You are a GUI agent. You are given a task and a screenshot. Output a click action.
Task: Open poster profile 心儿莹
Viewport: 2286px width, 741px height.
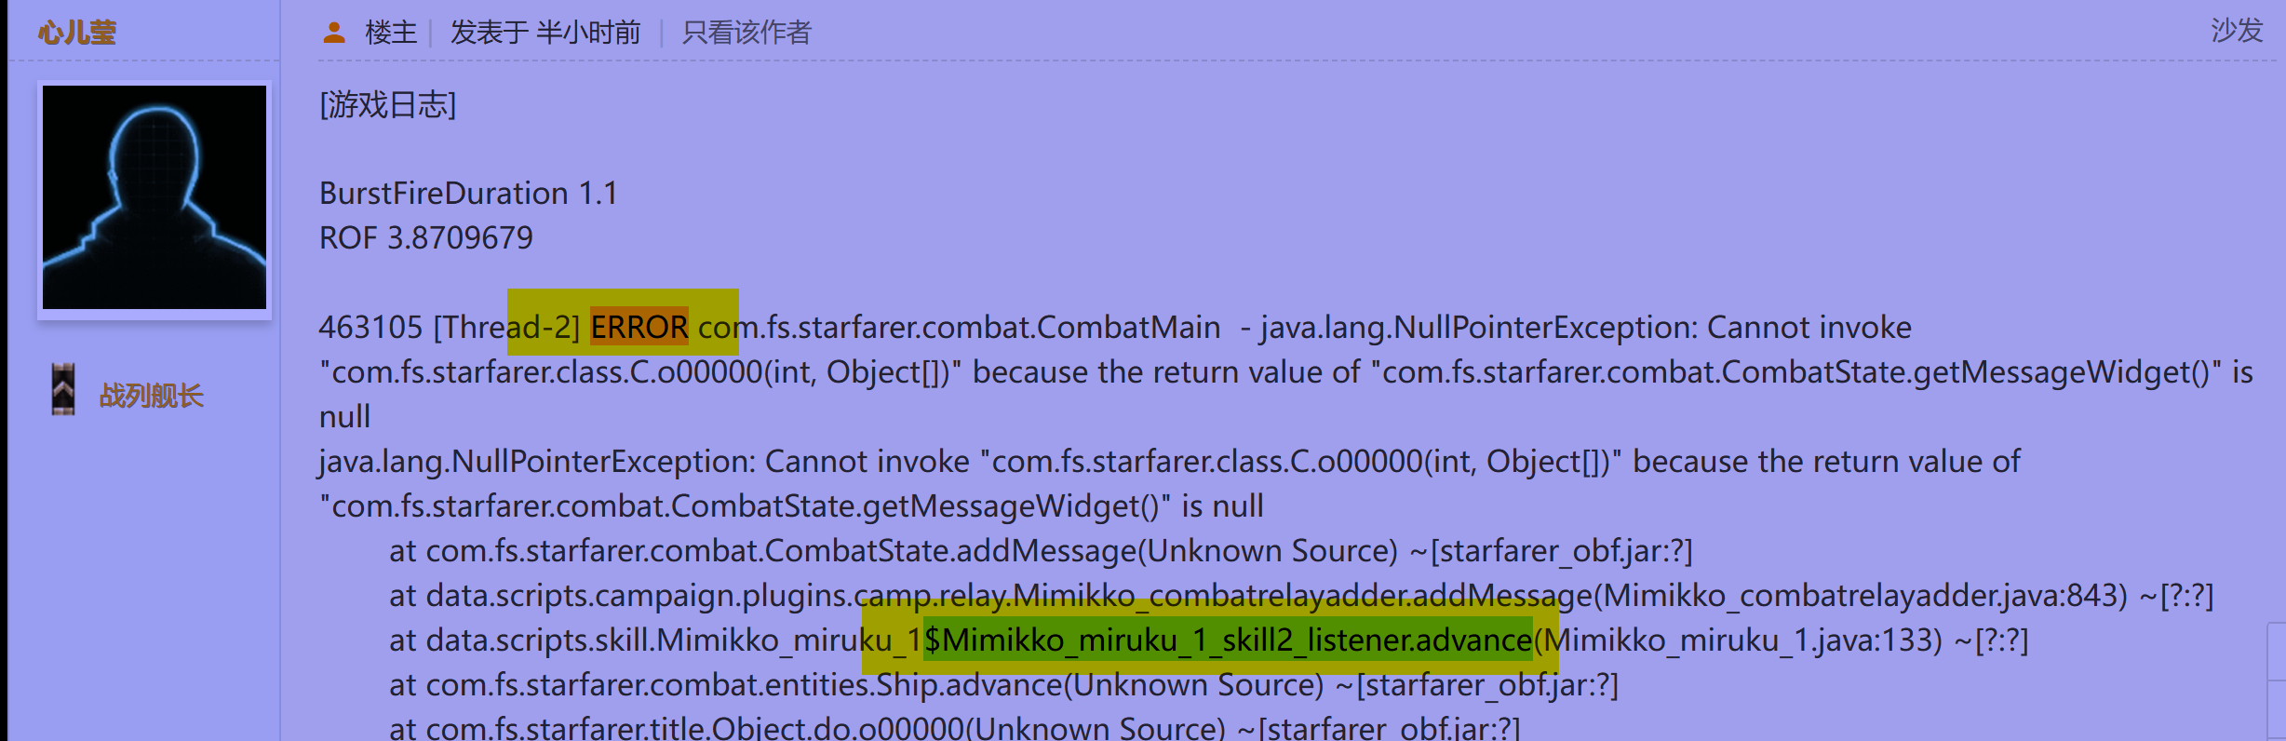click(x=77, y=34)
